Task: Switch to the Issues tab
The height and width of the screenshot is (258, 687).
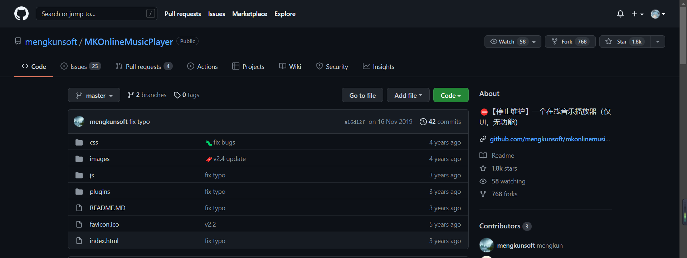Action: (x=81, y=66)
